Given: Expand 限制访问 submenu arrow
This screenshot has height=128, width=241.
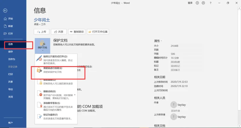Looking at the screenshot, I should coord(75,95).
